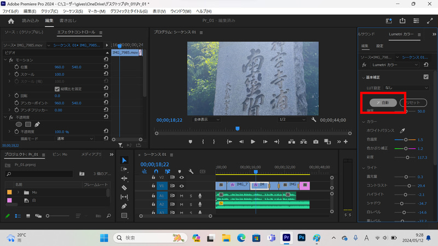Toggle animation stopwatch for rotation

pos(16,96)
